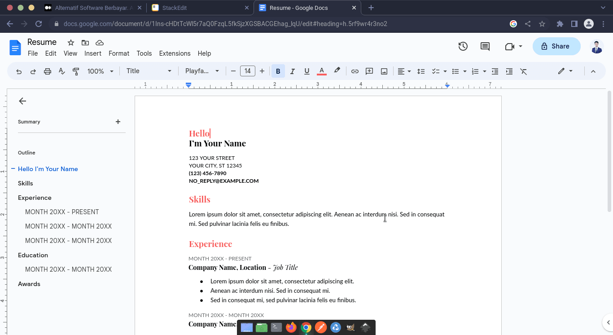Open spelling and grammar check icon
This screenshot has width=613, height=335.
tap(62, 71)
